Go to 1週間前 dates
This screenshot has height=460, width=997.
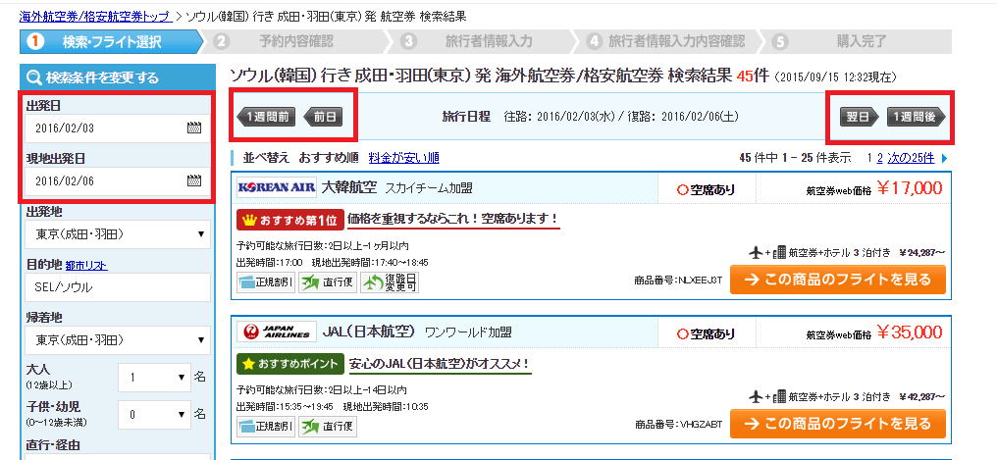coord(268,117)
